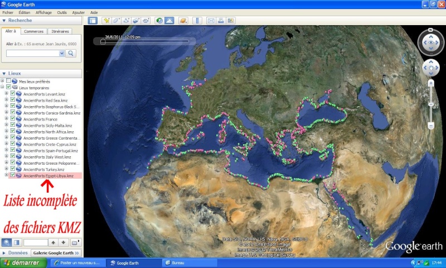Screen dimensions: 446x268
Task: Show historical imagery clock icon
Action: pyautogui.click(x=159, y=21)
